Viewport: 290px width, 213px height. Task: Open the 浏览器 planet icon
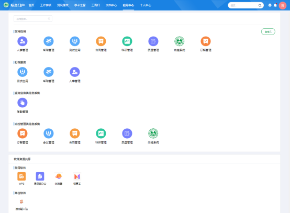point(59,176)
